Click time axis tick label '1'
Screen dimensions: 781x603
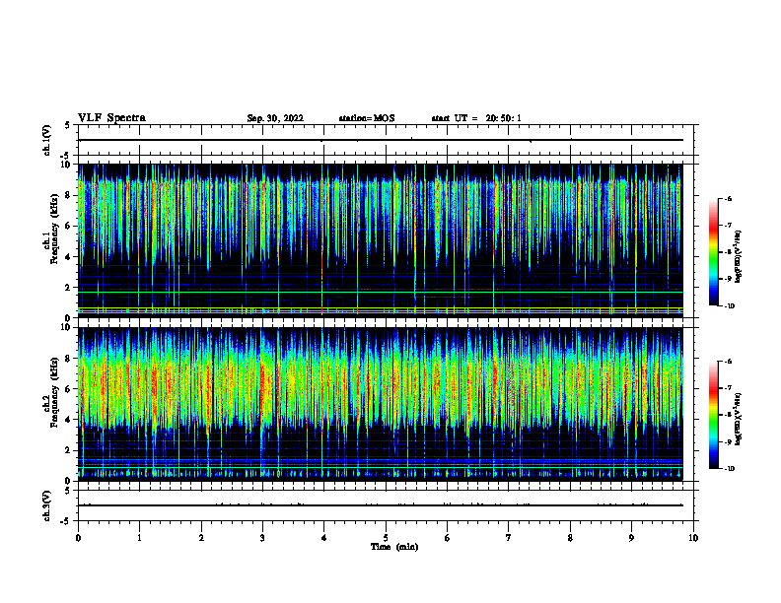[x=139, y=538]
